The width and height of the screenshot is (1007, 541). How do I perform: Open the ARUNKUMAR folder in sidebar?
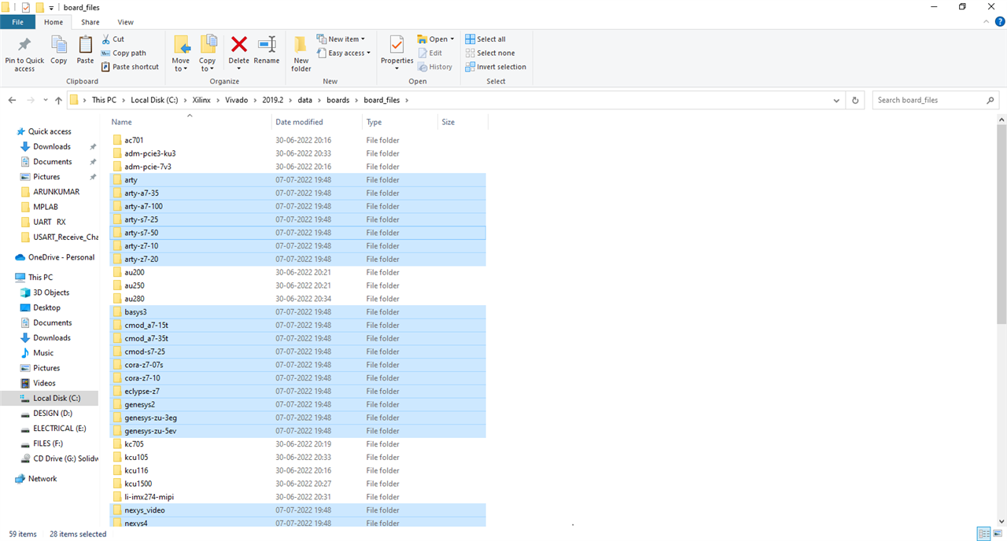pos(57,191)
